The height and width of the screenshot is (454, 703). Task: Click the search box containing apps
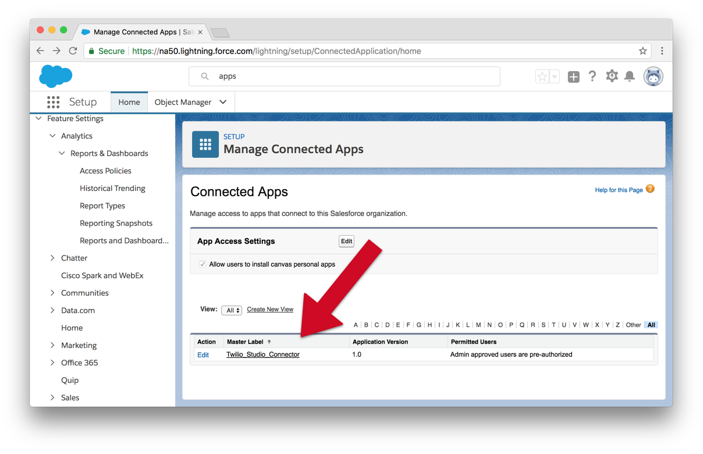coord(345,76)
